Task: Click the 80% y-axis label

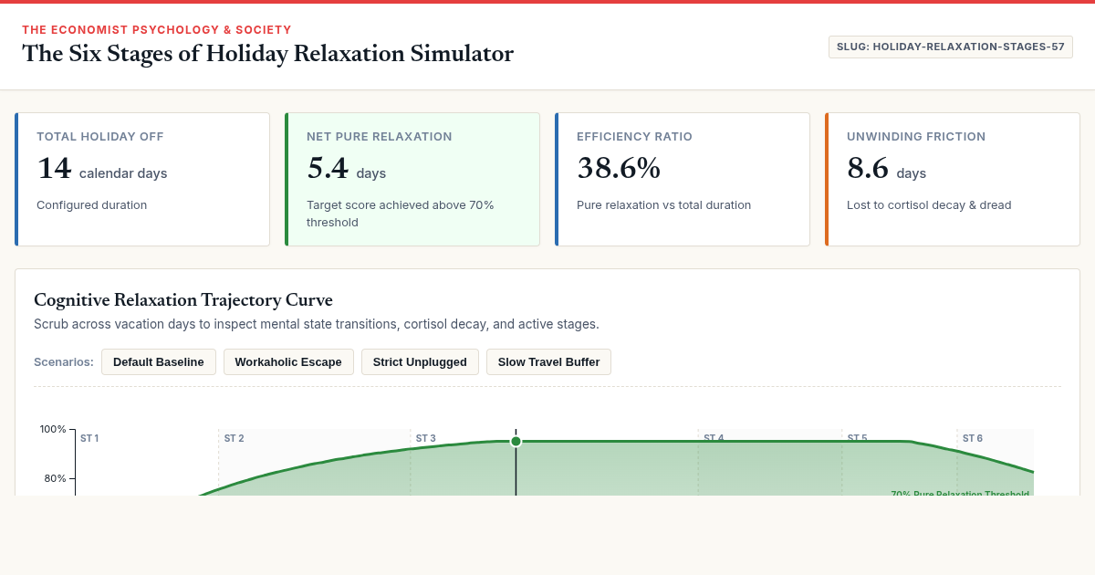Action: tap(56, 478)
